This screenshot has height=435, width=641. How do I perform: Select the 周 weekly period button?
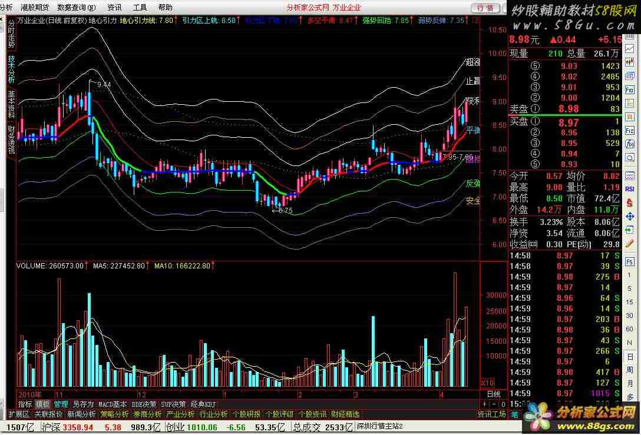tap(630, 370)
